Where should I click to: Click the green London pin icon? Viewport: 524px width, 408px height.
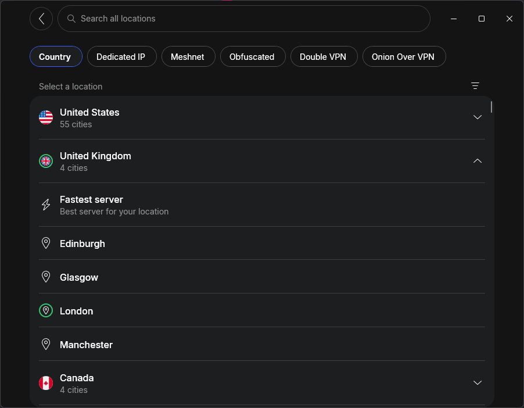[x=46, y=311]
